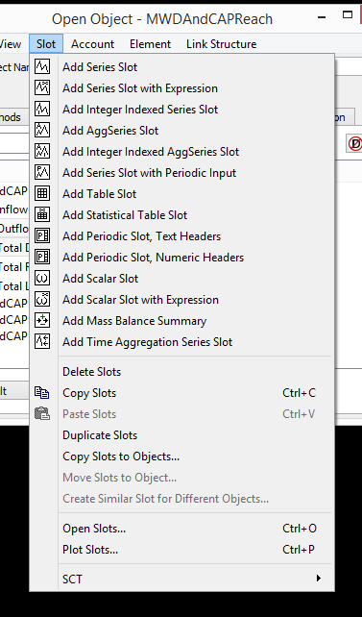
Task: Select Open Slots... menu entry
Action: point(94,529)
